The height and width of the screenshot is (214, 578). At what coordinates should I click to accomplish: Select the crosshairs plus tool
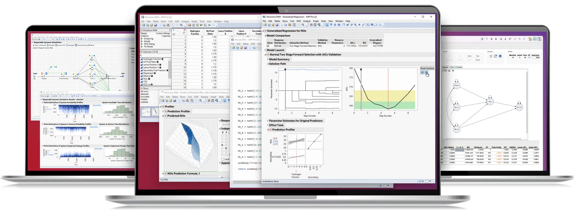[359, 25]
